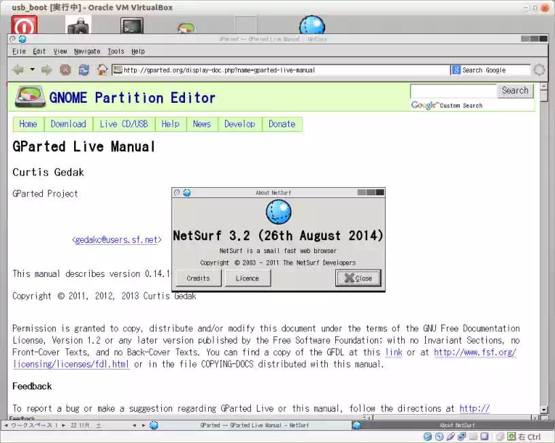Screen dimensions: 555x443
Task: Click the Stop loading icon
Action: point(65,70)
